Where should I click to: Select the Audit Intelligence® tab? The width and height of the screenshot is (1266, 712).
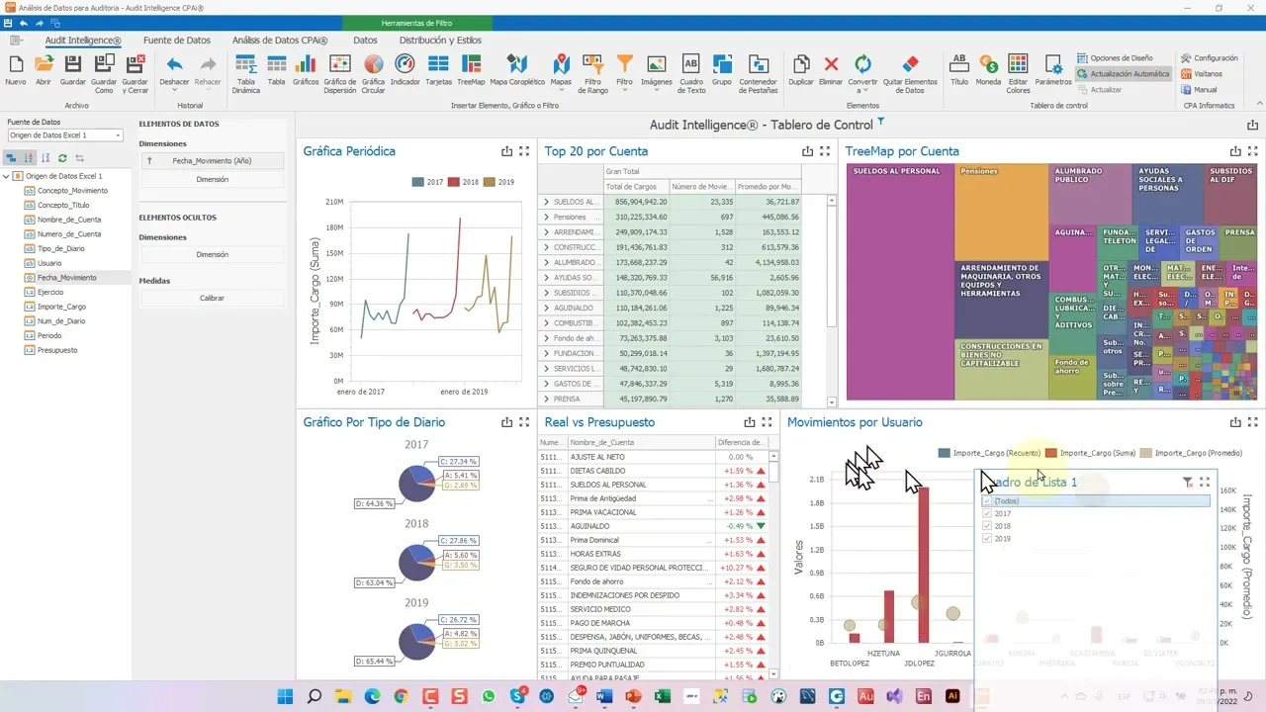pyautogui.click(x=83, y=41)
